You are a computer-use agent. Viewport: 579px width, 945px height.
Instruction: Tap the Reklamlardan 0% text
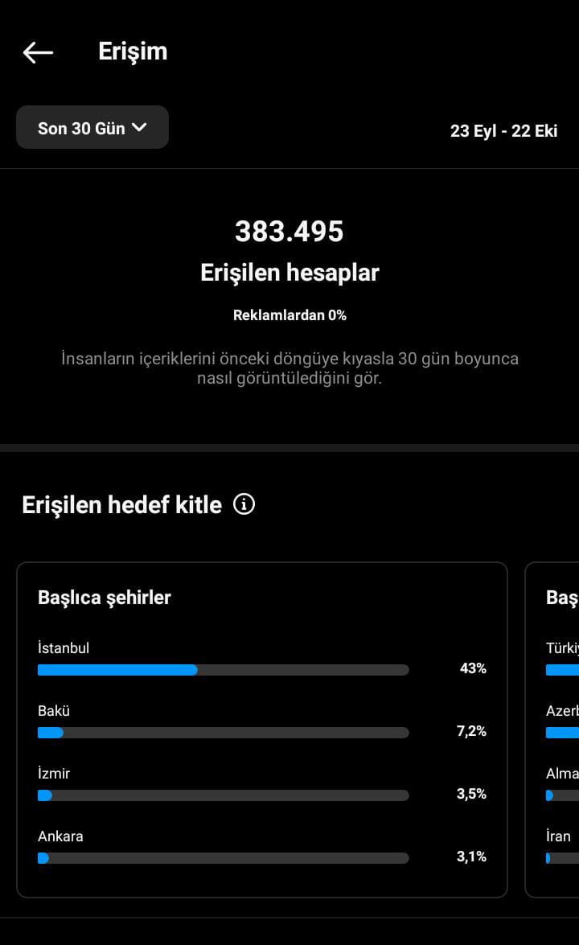(x=289, y=315)
